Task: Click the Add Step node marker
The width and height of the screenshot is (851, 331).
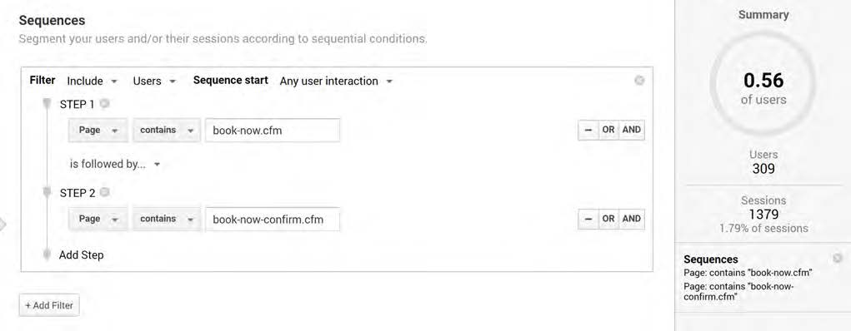Action: coord(48,254)
